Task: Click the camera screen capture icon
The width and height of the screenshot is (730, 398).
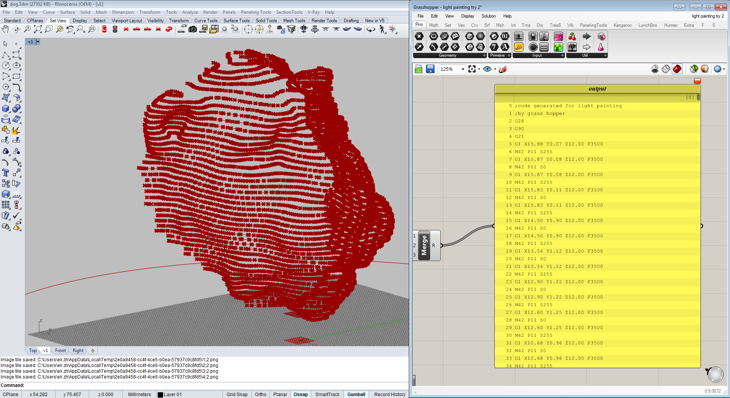Action: pos(193,29)
